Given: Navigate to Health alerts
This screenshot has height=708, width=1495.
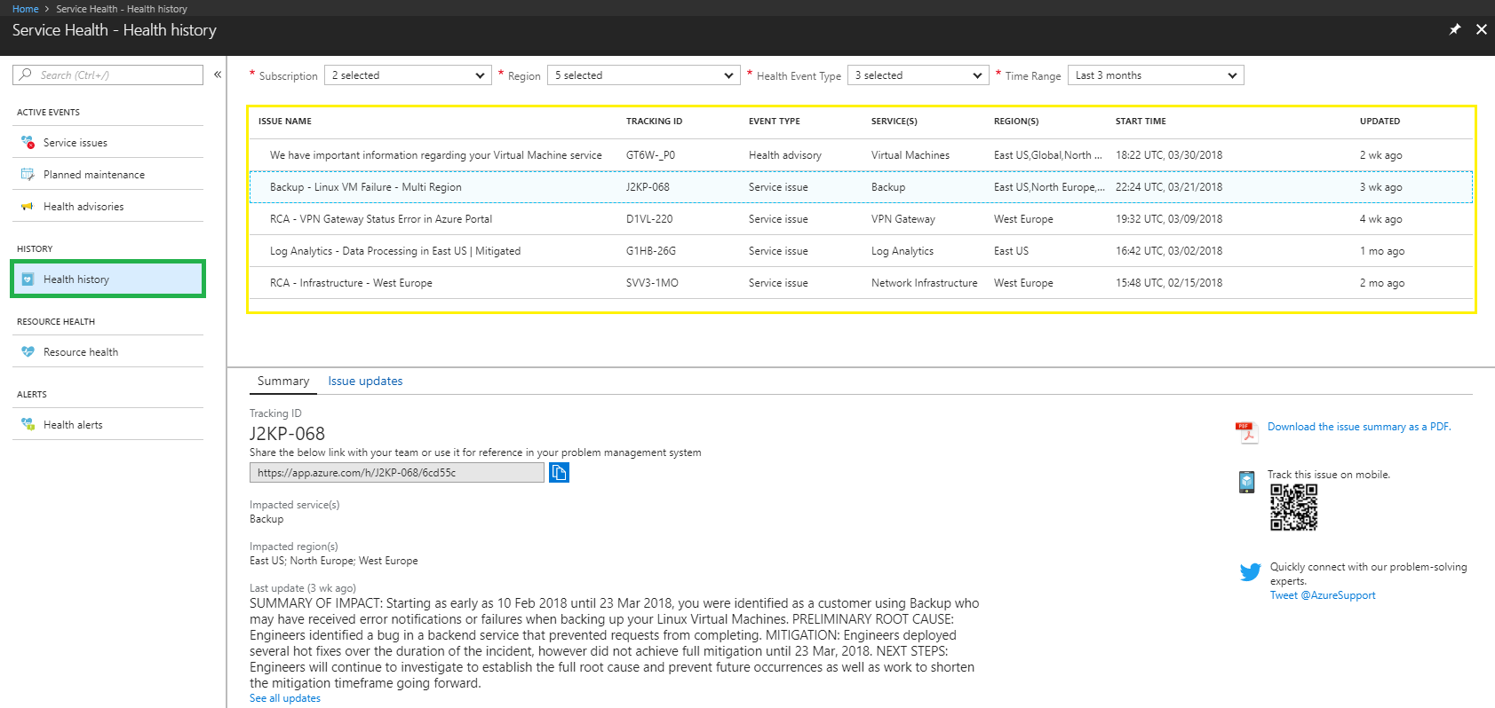Looking at the screenshot, I should 107,424.
